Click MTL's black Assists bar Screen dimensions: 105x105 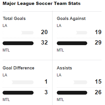(72, 93)
